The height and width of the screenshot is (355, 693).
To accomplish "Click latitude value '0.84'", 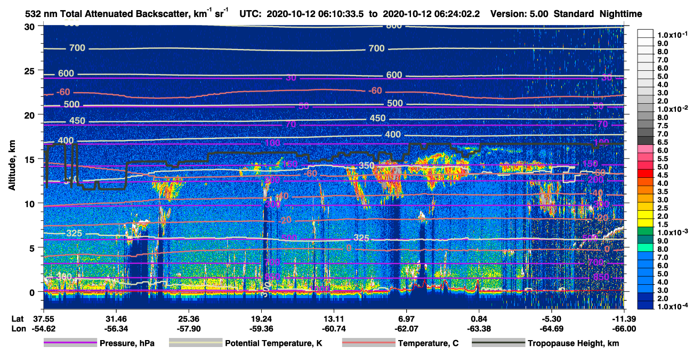I will (479, 318).
